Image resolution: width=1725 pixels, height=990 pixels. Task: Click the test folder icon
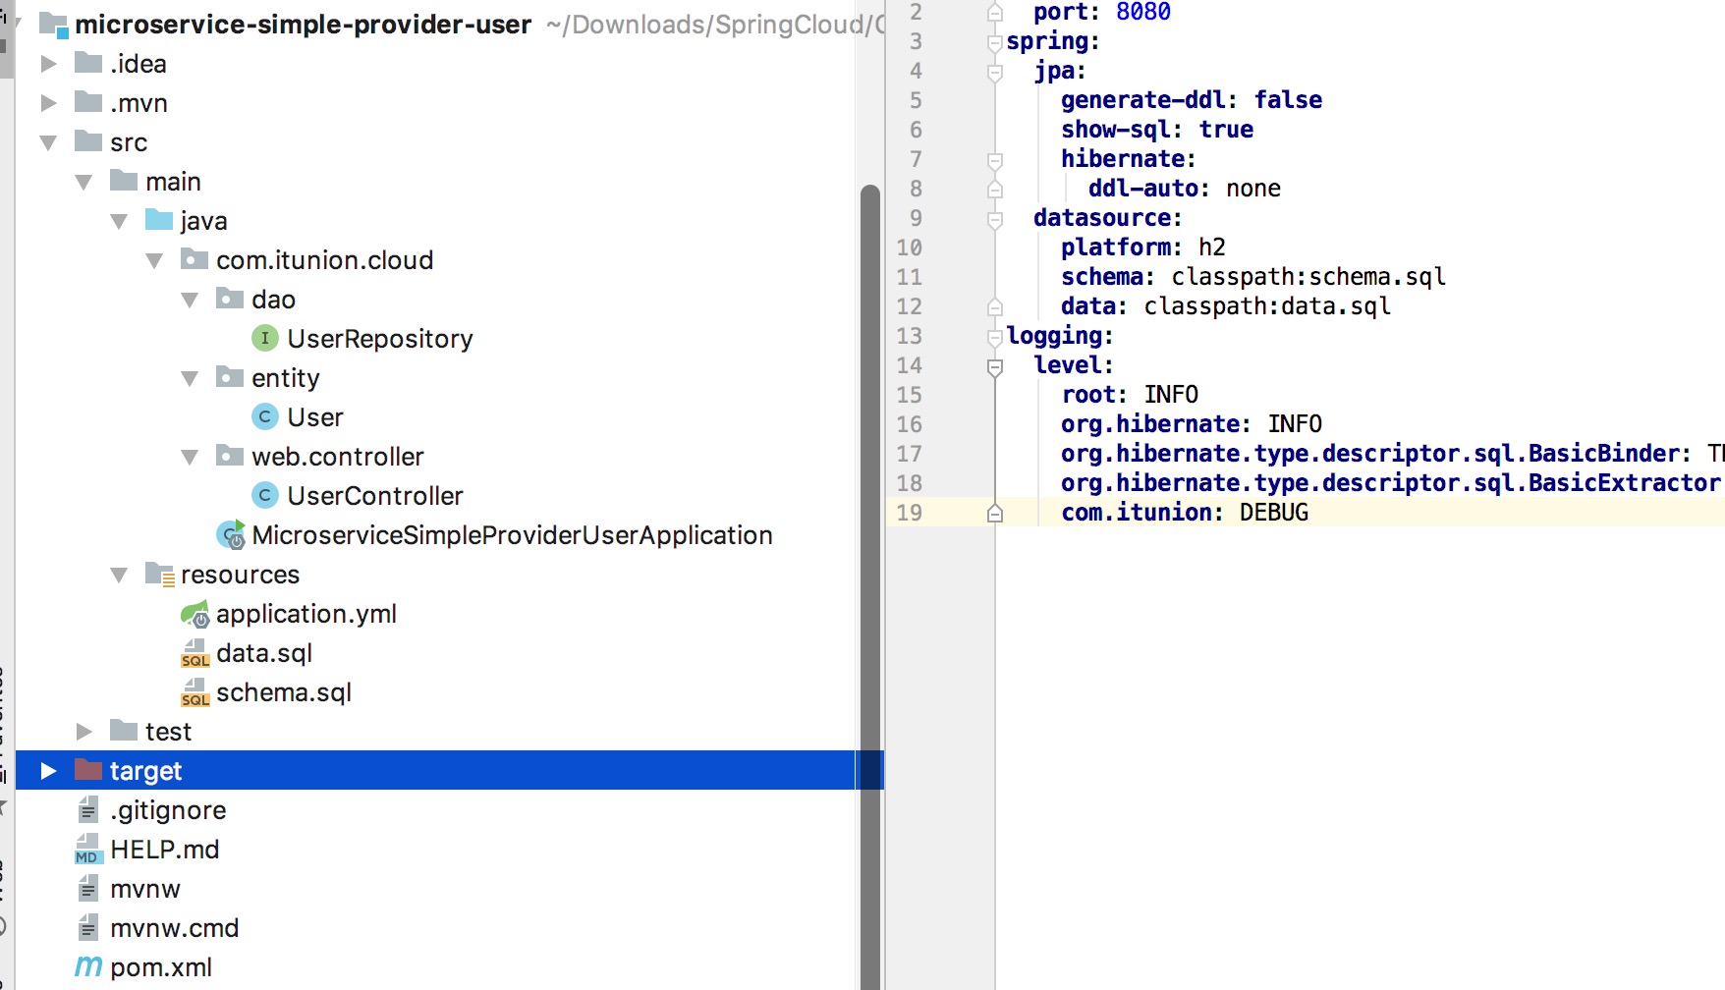click(124, 731)
